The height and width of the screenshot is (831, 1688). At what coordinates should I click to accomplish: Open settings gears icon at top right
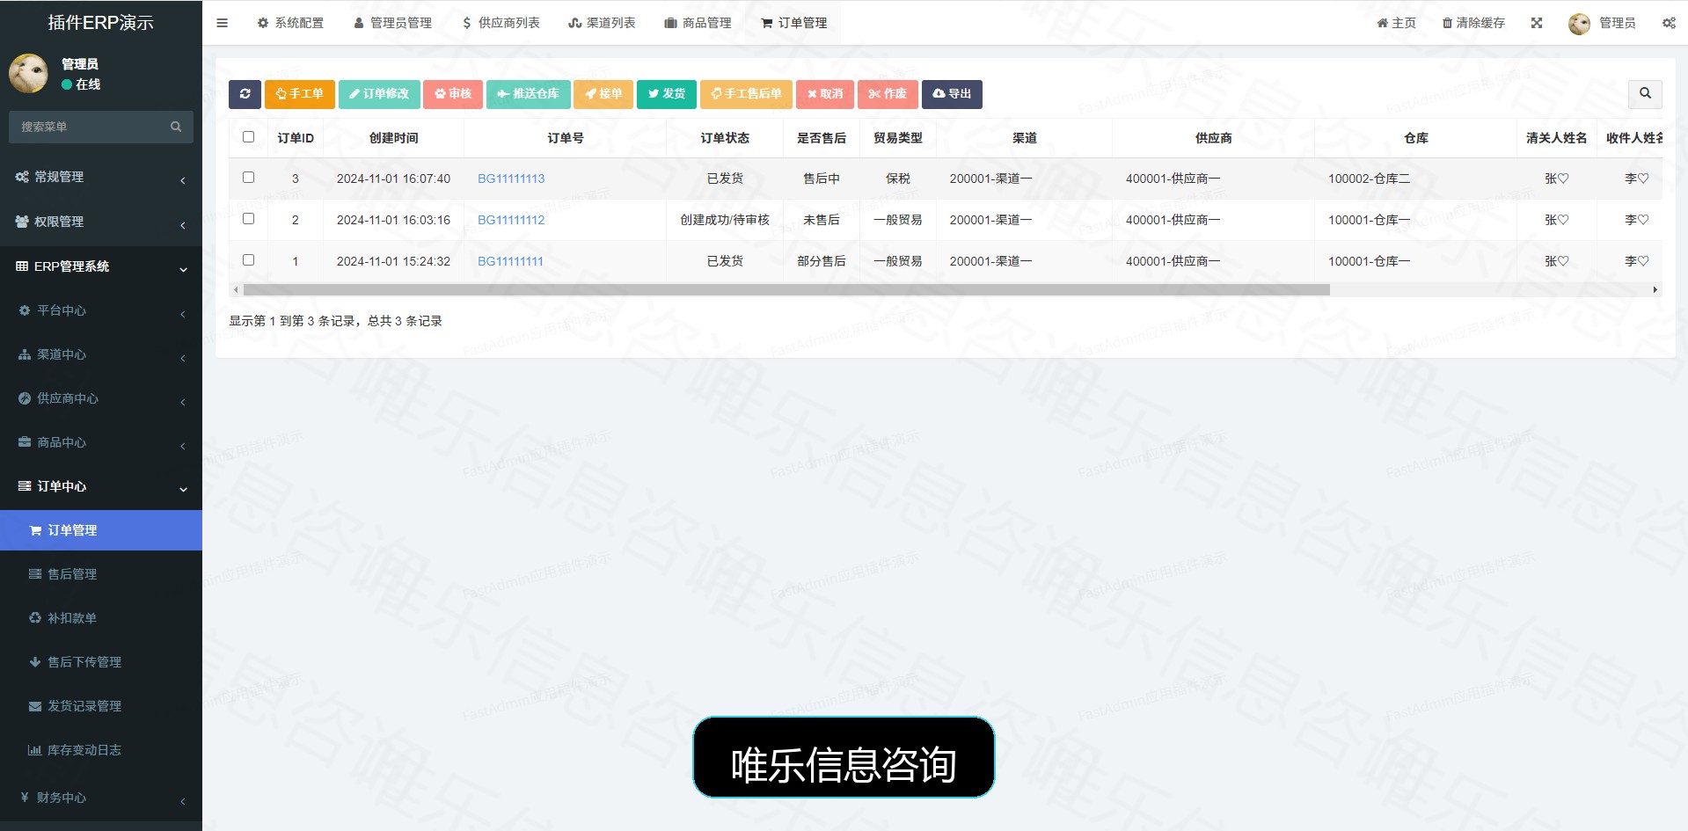(1669, 23)
